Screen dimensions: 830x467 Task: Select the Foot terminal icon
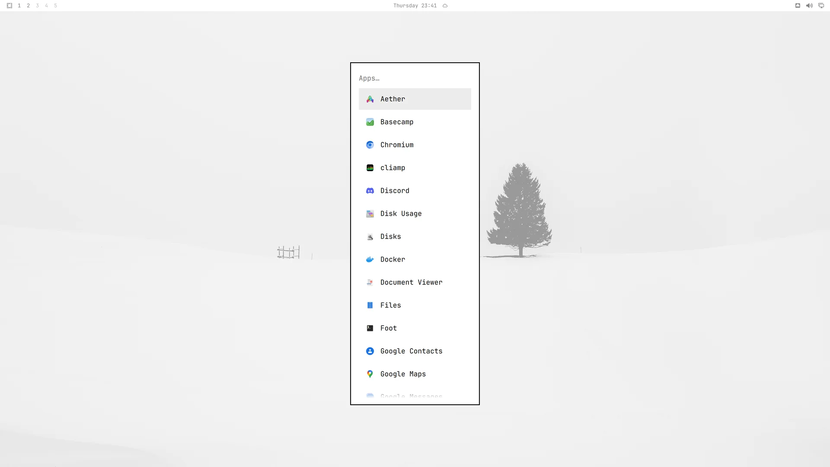[370, 328]
